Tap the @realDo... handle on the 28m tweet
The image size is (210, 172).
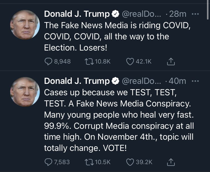coord(142,14)
